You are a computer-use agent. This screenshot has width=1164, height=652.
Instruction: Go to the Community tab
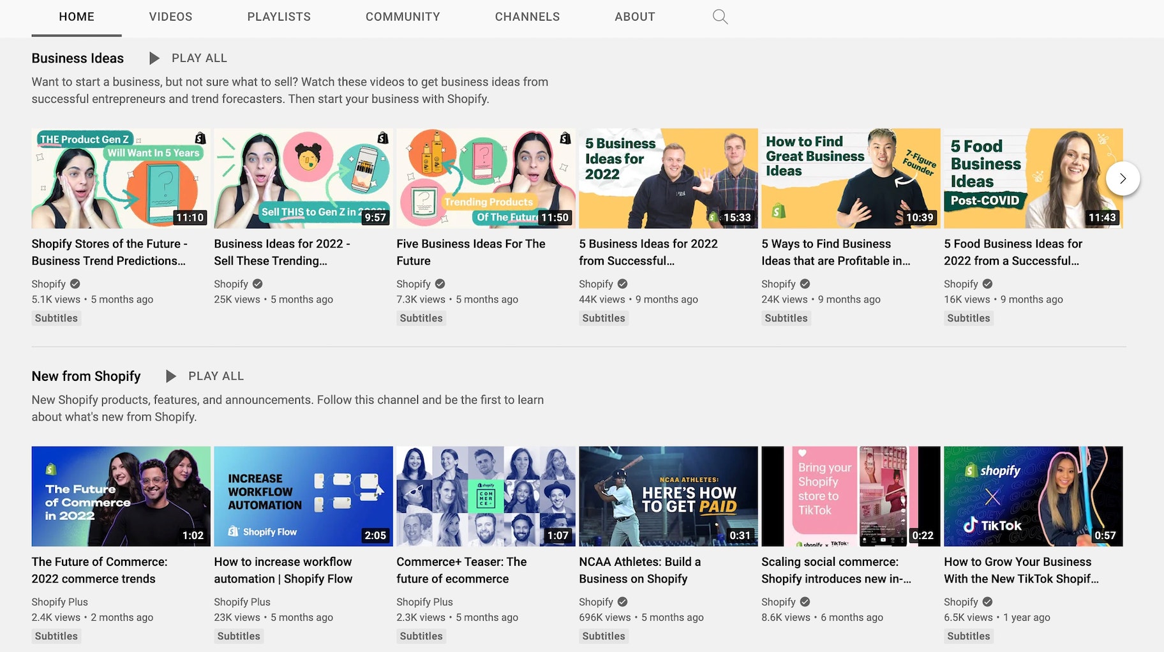tap(403, 17)
